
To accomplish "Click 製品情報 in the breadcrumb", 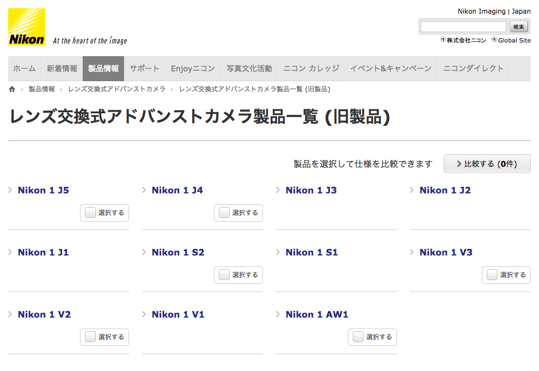I will click(x=41, y=89).
